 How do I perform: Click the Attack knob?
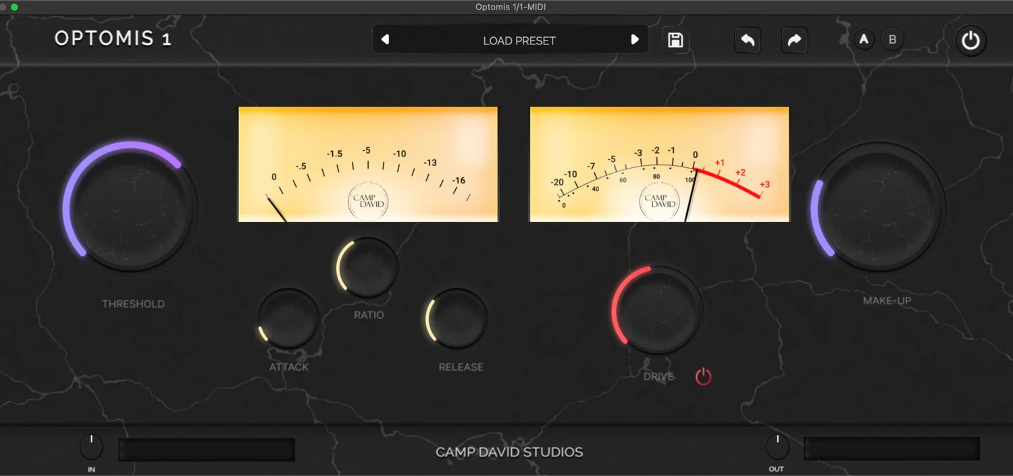click(288, 319)
